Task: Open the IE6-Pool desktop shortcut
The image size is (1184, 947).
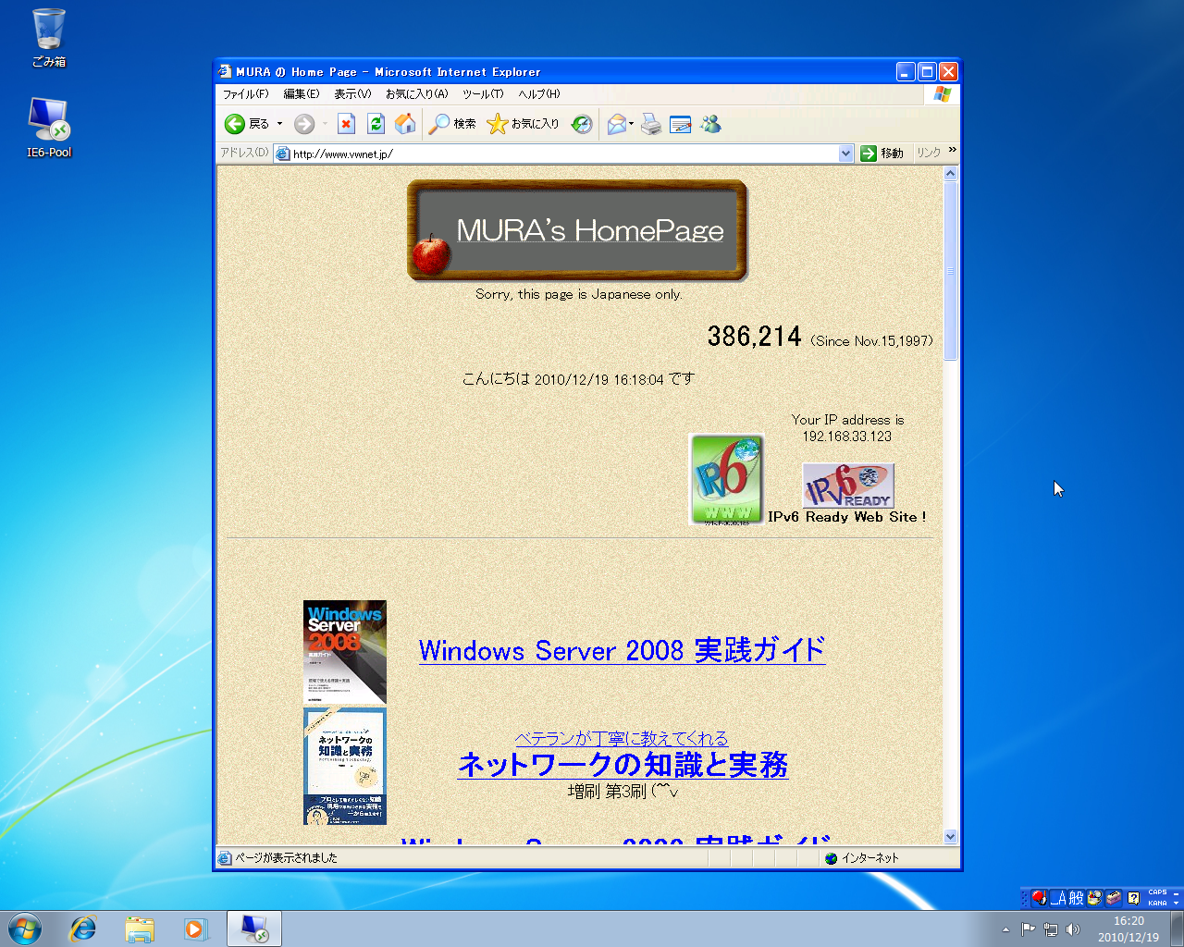Action: pos(49,128)
